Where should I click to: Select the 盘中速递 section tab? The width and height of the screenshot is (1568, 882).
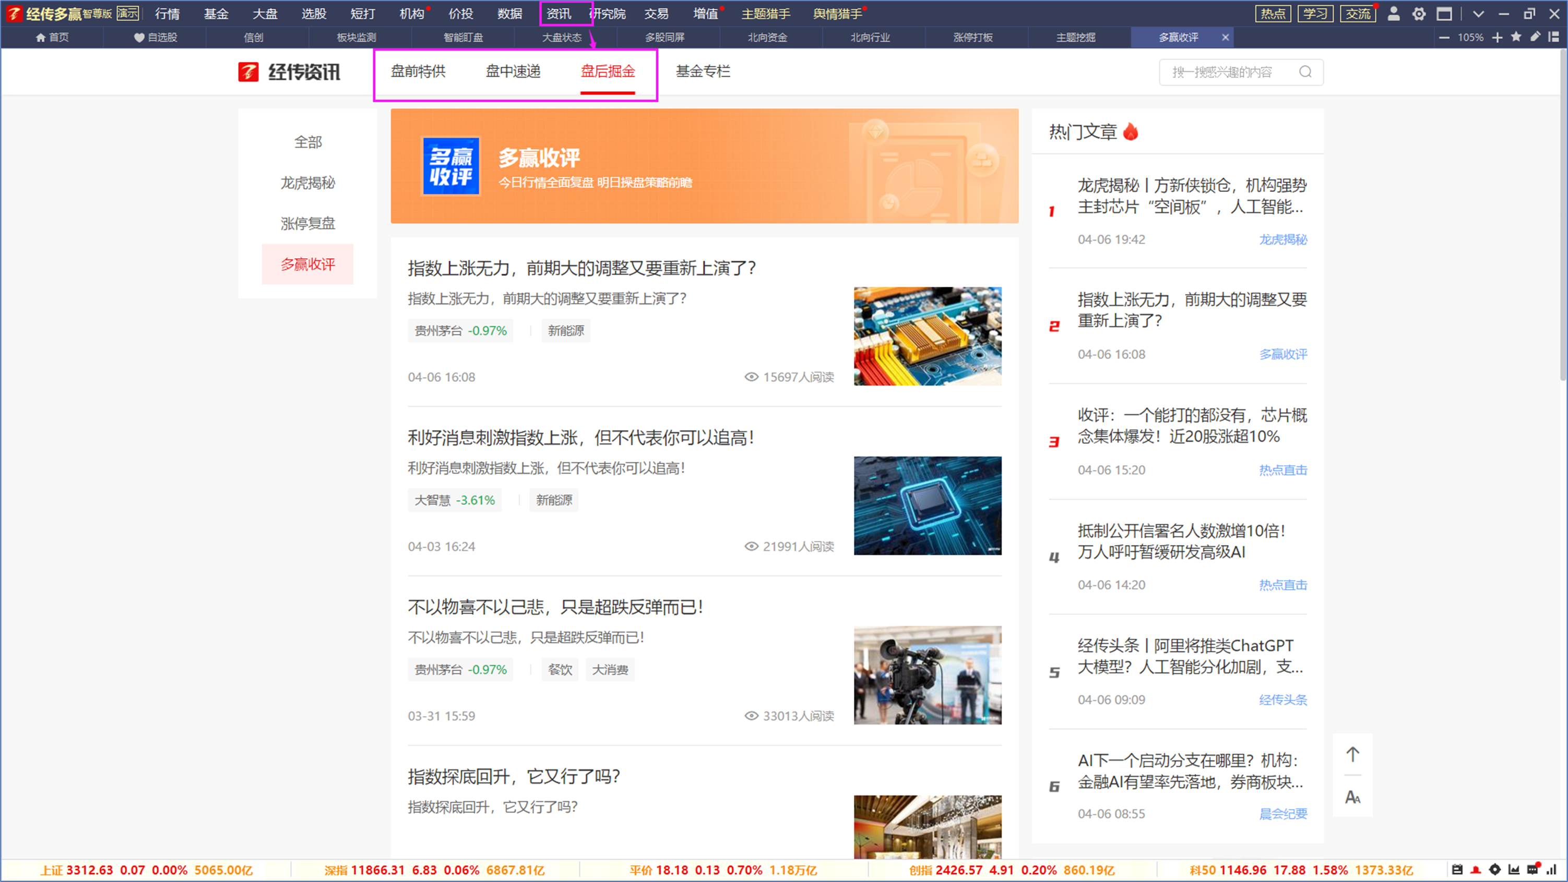tap(513, 72)
